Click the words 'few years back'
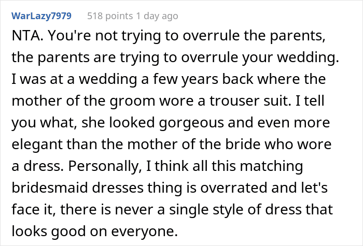This screenshot has height=246, width=363. pos(203,80)
